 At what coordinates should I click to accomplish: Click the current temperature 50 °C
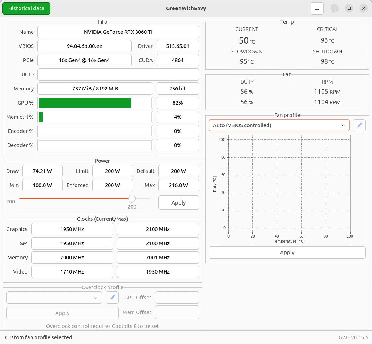point(247,41)
